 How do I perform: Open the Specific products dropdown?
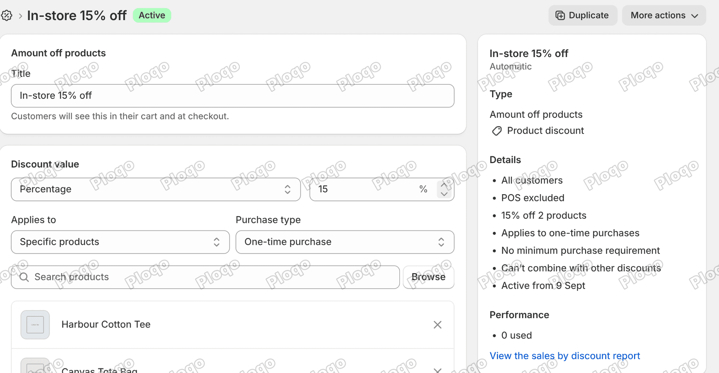pyautogui.click(x=120, y=242)
